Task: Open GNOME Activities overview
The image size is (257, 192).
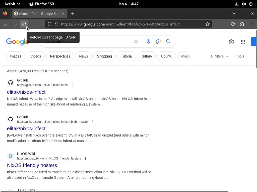Action: [x=13, y=4]
